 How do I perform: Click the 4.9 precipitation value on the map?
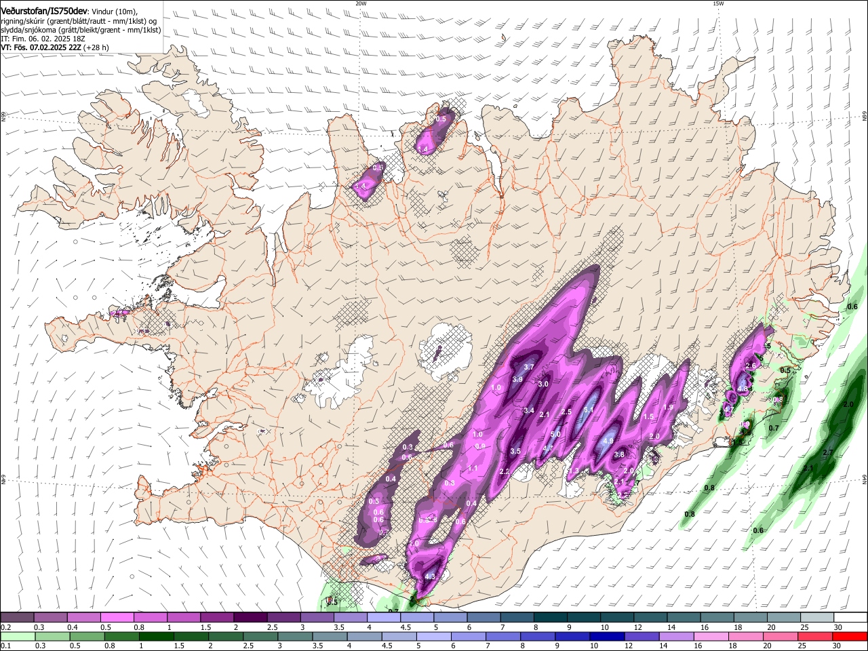[x=608, y=441]
